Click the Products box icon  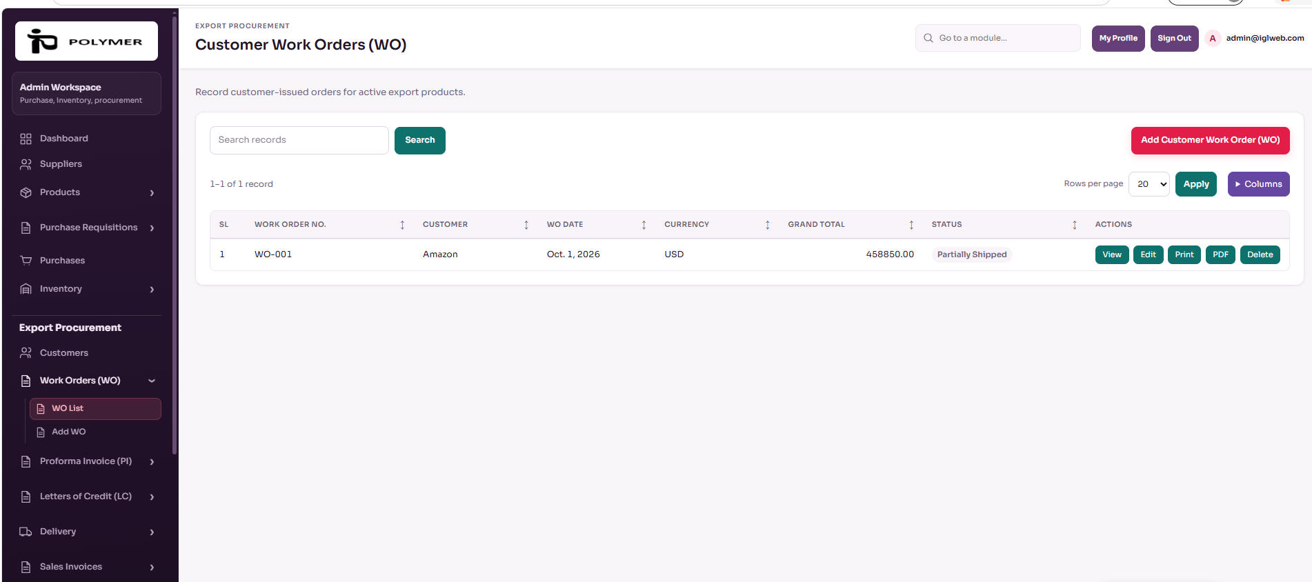point(26,192)
